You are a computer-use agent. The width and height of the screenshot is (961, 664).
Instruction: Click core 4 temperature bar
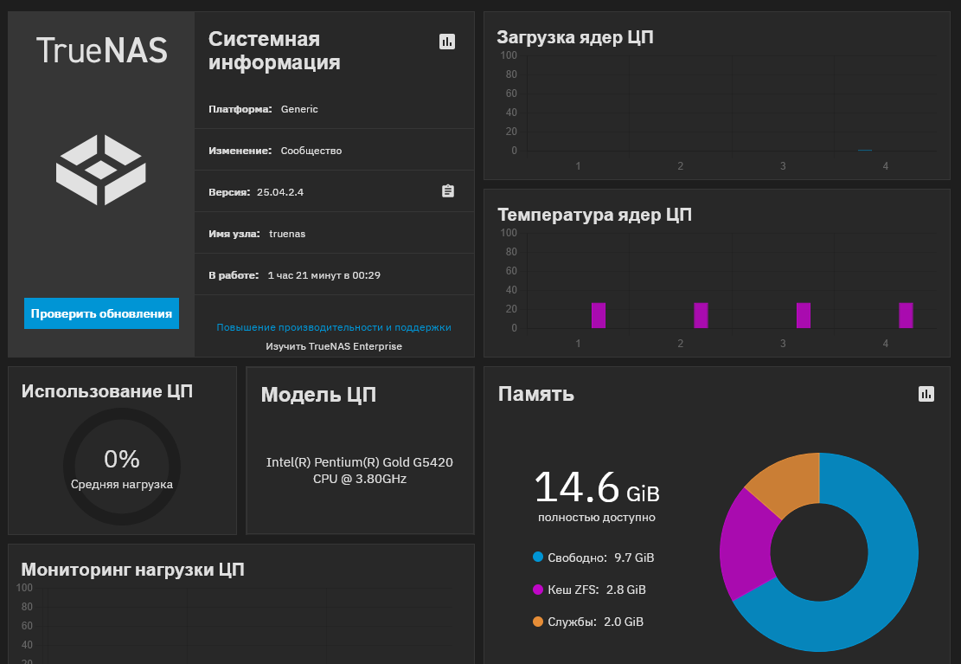(906, 315)
